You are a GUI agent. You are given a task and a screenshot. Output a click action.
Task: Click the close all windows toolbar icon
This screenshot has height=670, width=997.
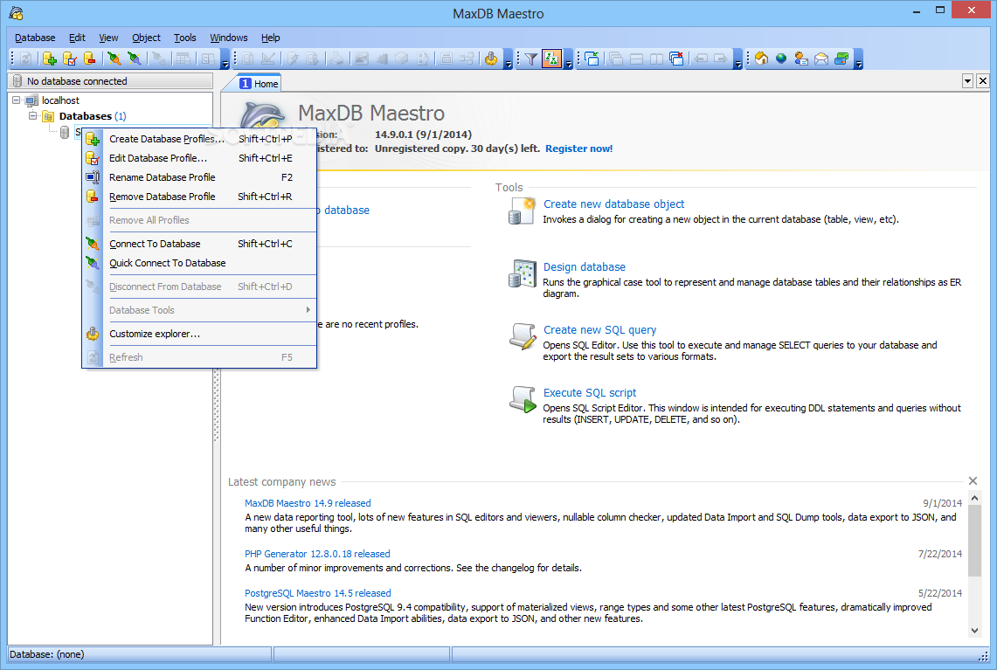tap(677, 59)
